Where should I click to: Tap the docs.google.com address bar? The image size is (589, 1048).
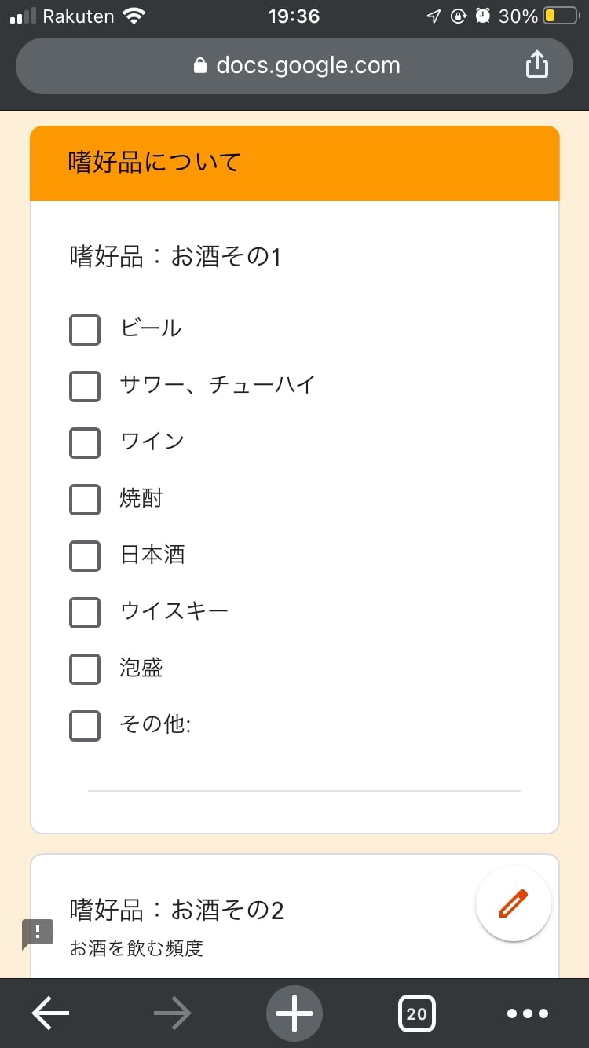pyautogui.click(x=308, y=66)
